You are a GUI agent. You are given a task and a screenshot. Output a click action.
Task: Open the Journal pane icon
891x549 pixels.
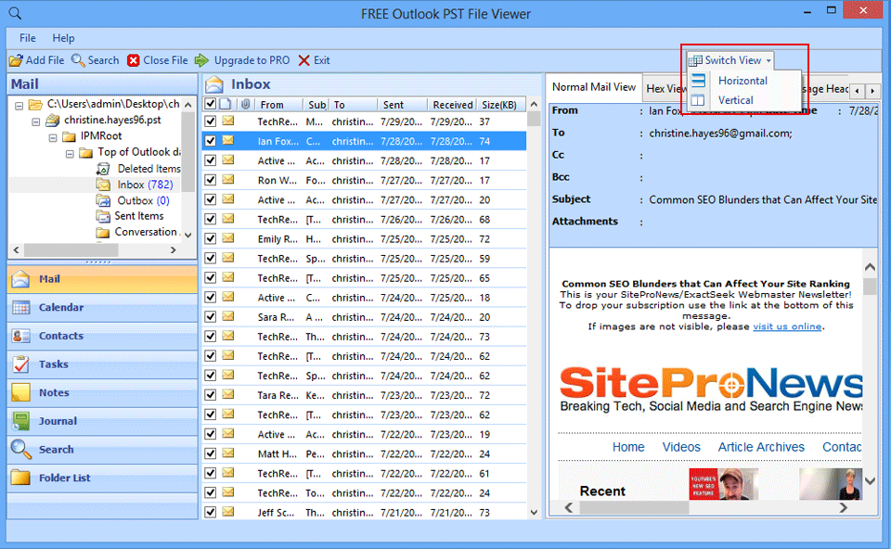tap(21, 421)
